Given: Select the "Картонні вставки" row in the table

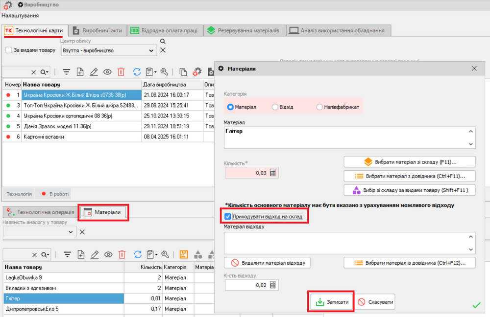Looking at the screenshot, I should [44, 137].
